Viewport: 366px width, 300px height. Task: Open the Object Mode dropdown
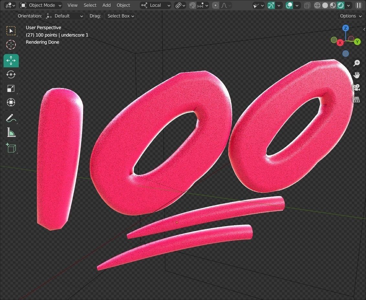(x=41, y=5)
